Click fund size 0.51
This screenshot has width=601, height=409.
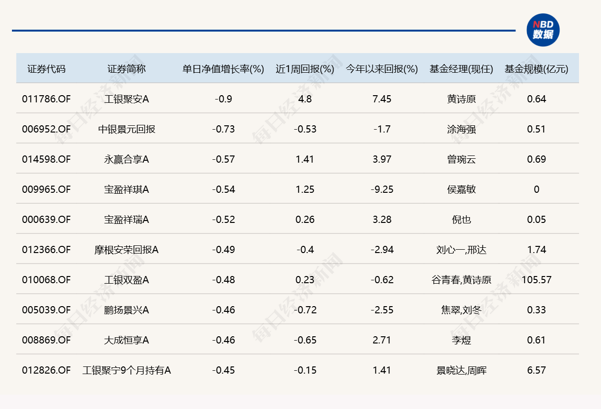(x=537, y=129)
